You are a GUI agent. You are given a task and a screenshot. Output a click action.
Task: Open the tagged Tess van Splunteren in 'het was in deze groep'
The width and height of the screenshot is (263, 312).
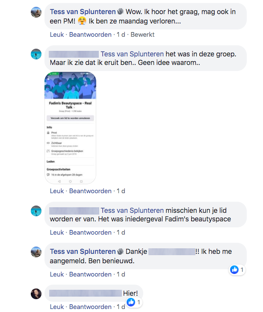coord(132,54)
